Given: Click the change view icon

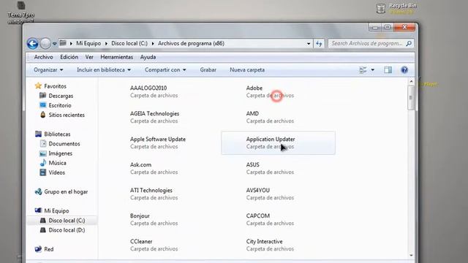Looking at the screenshot, I should 363,70.
